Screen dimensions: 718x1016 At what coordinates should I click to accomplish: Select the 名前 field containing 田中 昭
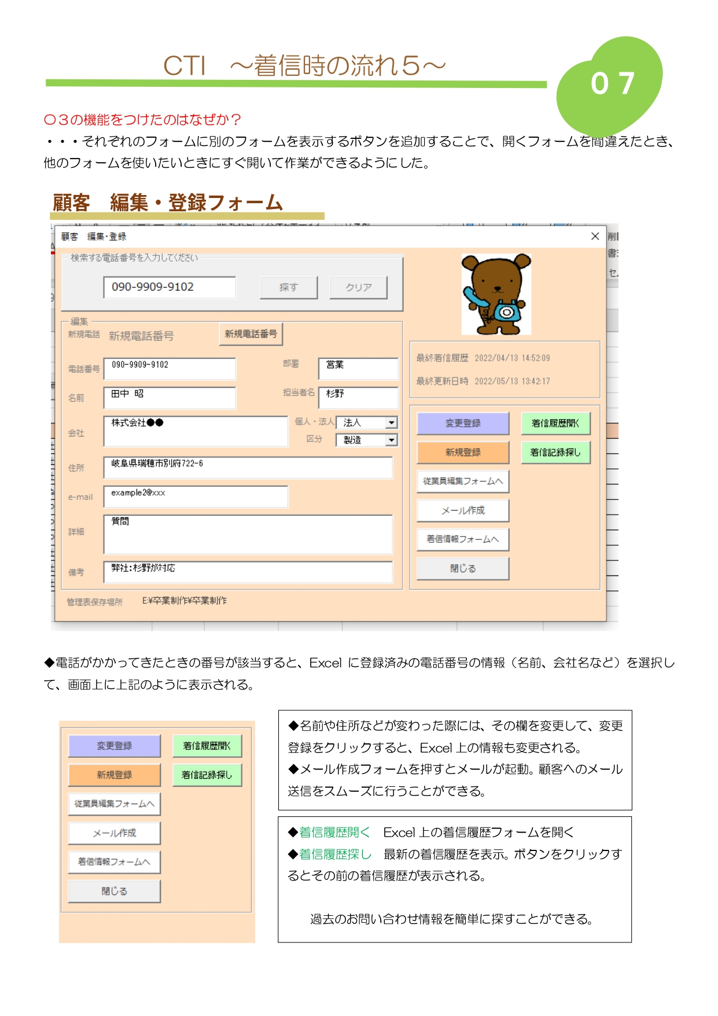pyautogui.click(x=170, y=398)
